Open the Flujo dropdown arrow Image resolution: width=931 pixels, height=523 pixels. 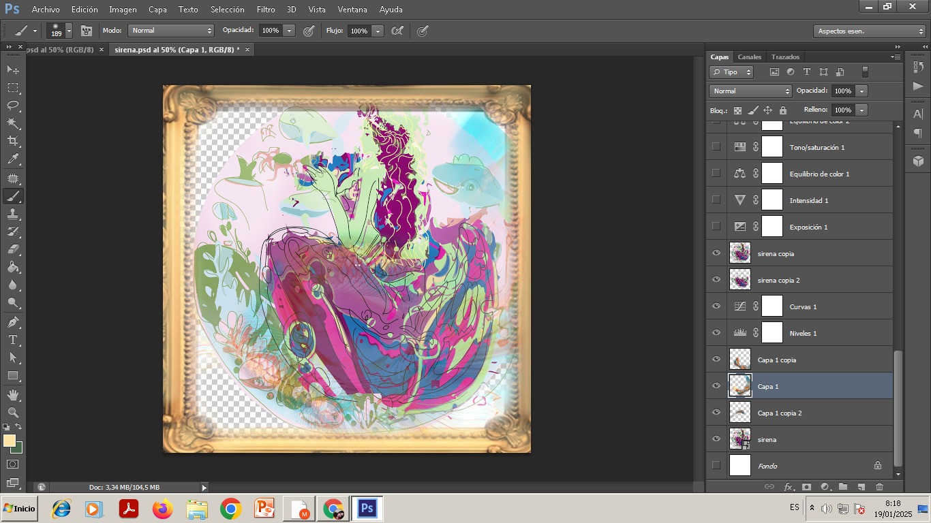point(378,31)
